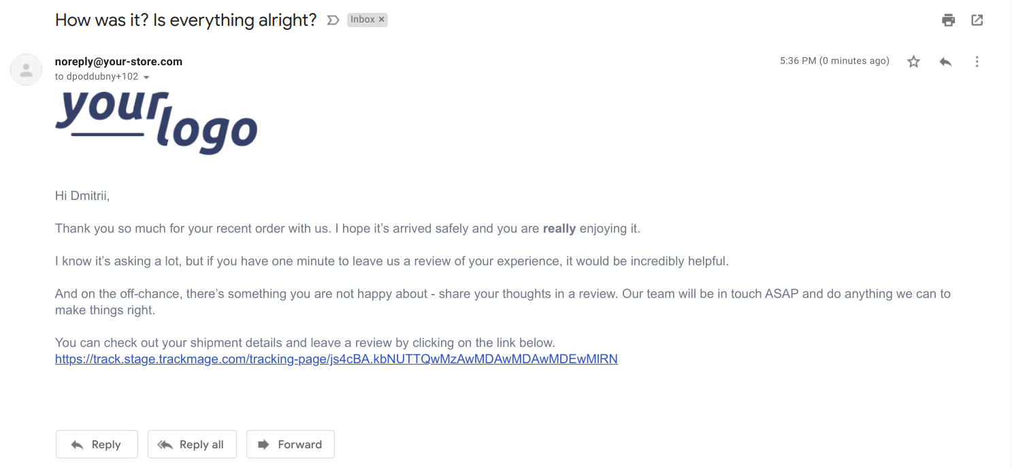Click the "your logo" image
The image size is (1012, 468).
pyautogui.click(x=156, y=121)
